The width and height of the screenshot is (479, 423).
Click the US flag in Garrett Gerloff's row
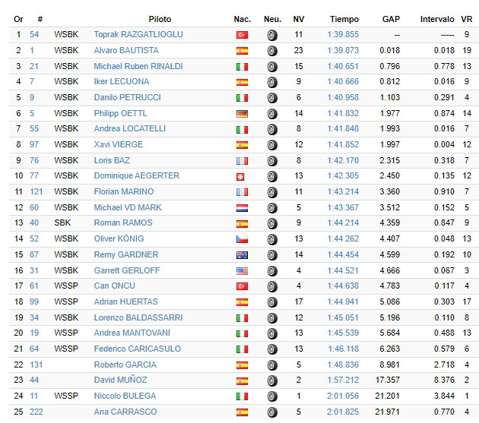(x=242, y=271)
